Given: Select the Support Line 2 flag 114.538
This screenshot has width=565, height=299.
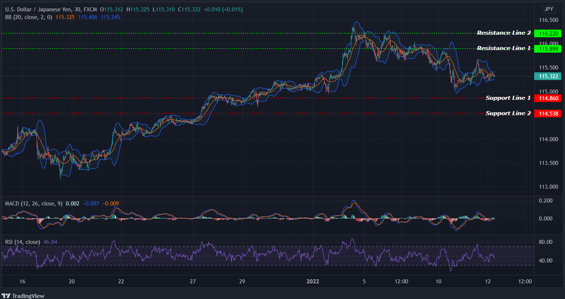Looking at the screenshot, I should (x=547, y=113).
